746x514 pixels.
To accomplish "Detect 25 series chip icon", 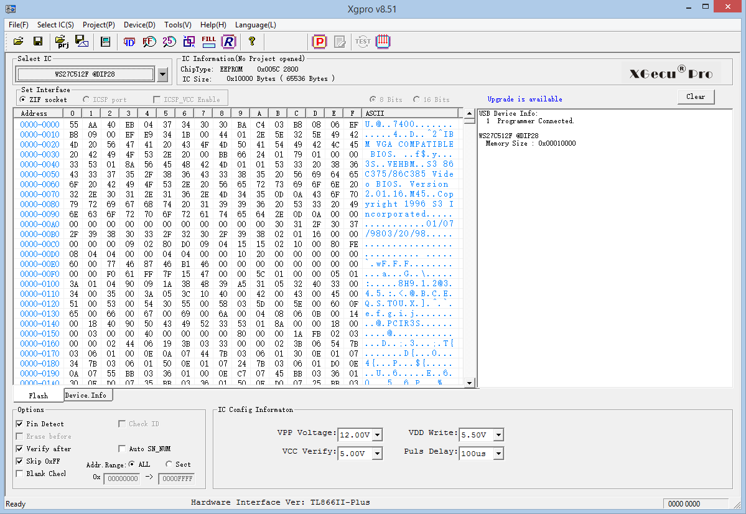I will click(x=169, y=42).
